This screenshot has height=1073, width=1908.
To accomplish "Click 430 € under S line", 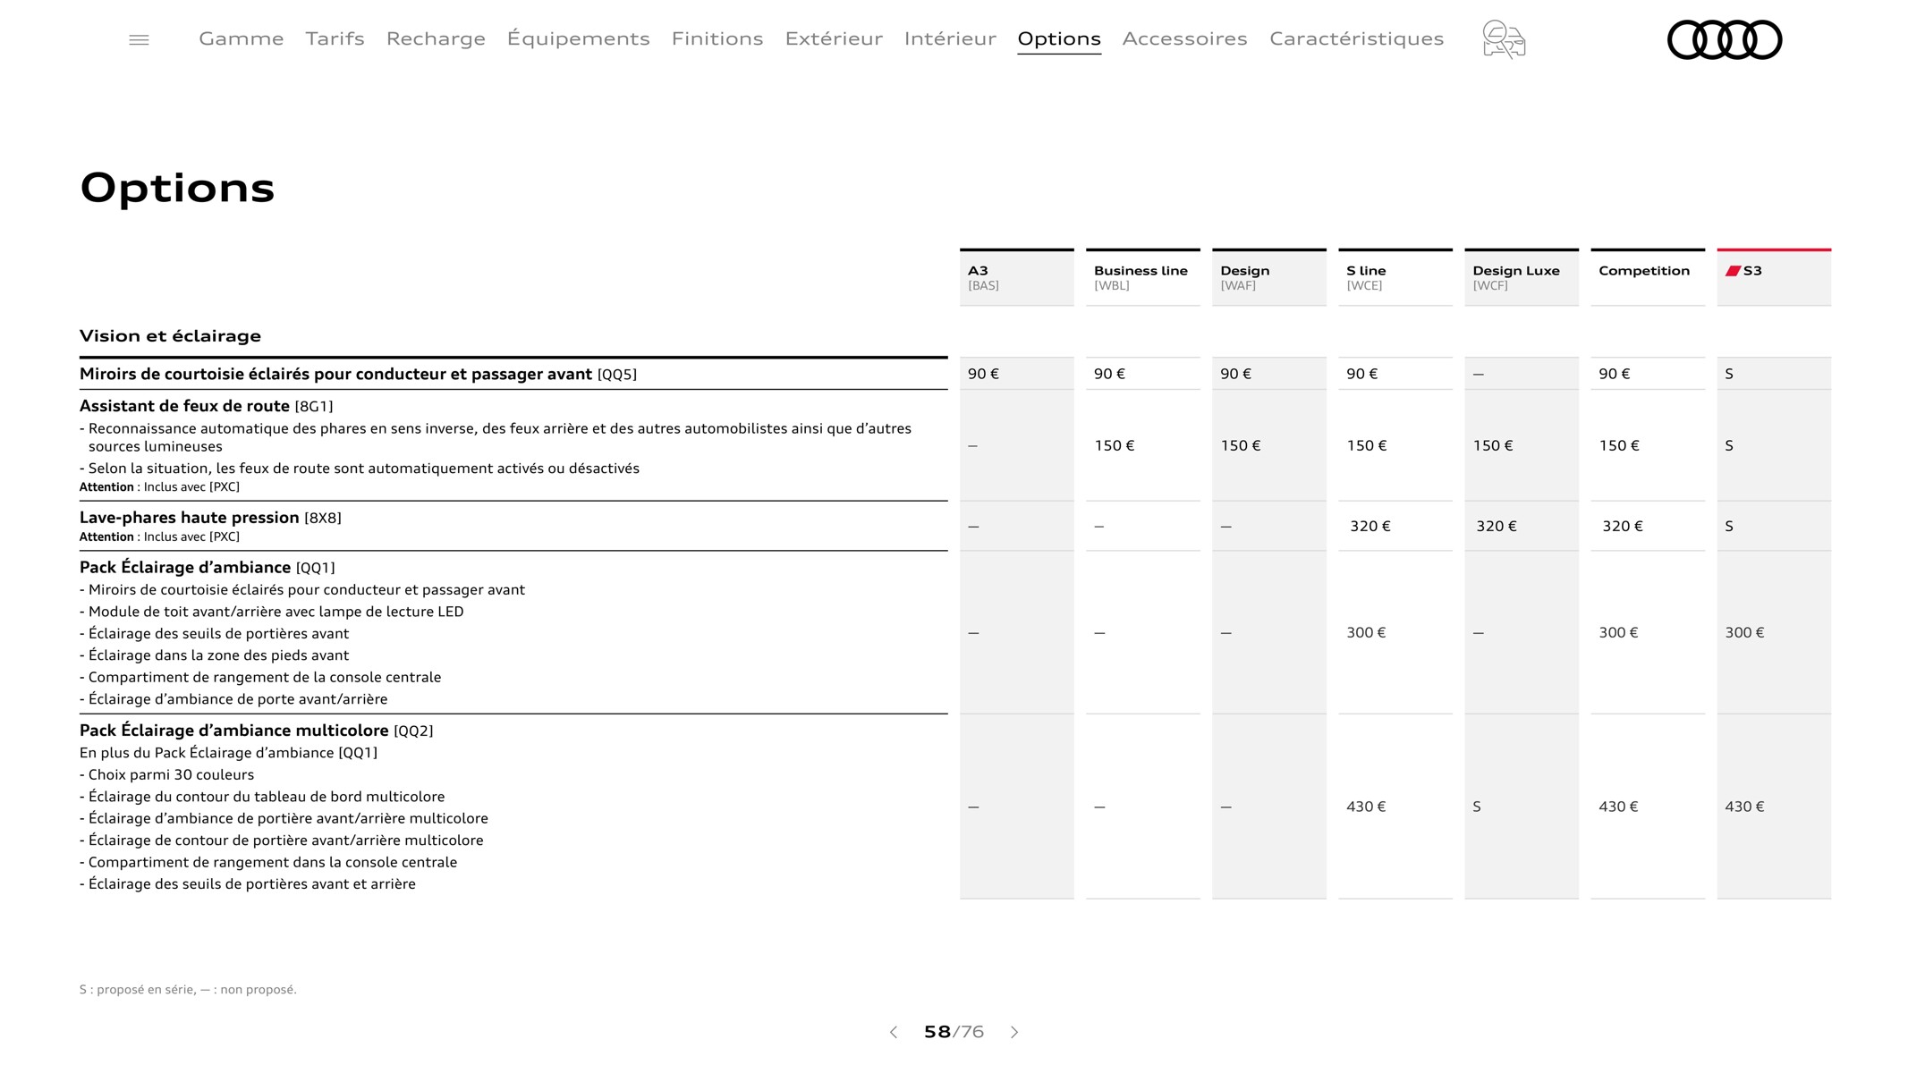I will [x=1366, y=807].
